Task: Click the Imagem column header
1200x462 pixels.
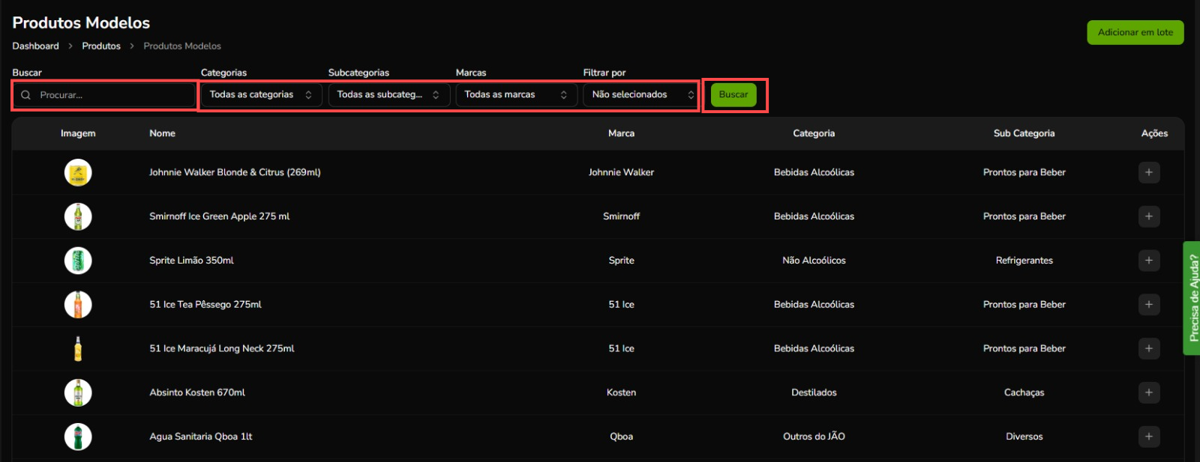Action: pos(78,133)
